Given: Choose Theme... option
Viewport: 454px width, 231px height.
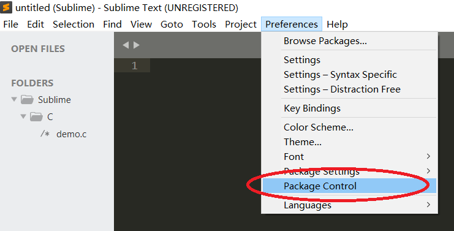Looking at the screenshot, I should coord(349,142).
